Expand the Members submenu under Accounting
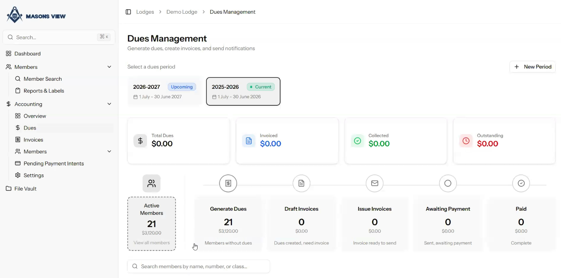This screenshot has width=561, height=278. (x=109, y=152)
